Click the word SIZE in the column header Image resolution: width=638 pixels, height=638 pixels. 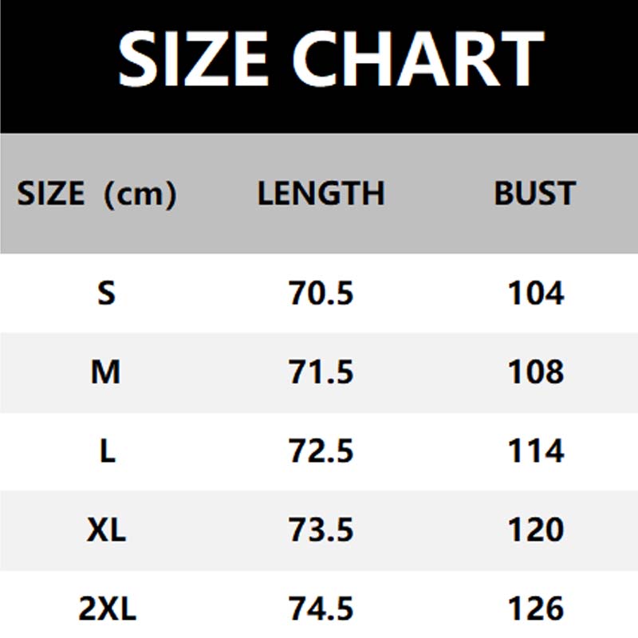click(50, 194)
